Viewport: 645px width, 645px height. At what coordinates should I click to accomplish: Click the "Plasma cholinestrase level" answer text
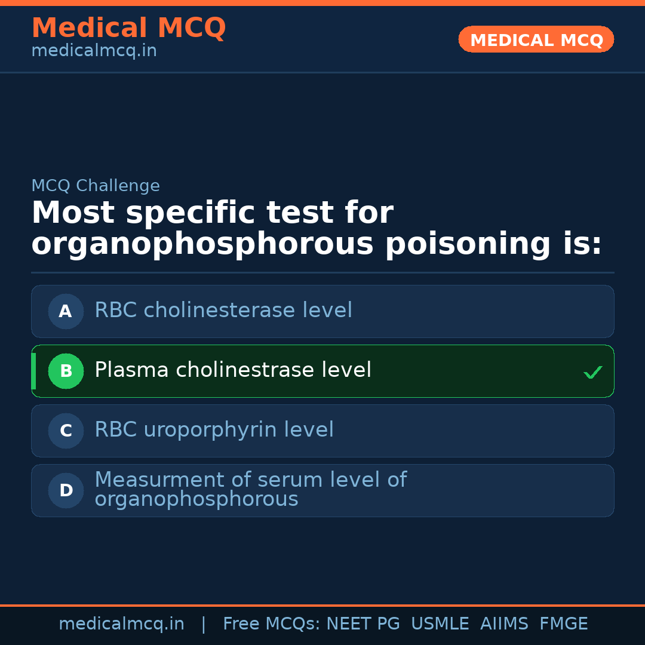click(x=233, y=370)
